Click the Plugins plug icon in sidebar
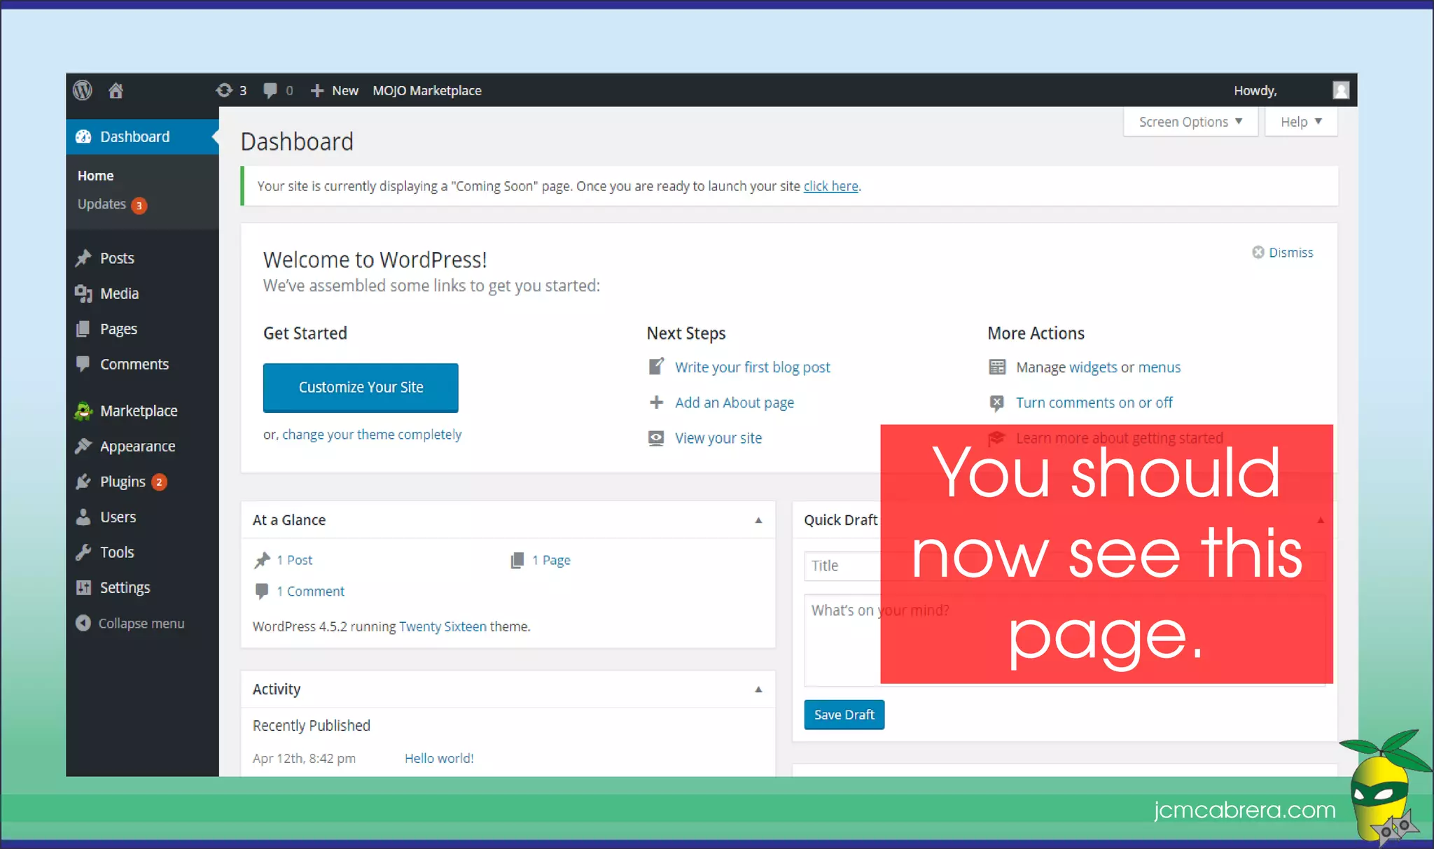The width and height of the screenshot is (1434, 849). coord(83,482)
